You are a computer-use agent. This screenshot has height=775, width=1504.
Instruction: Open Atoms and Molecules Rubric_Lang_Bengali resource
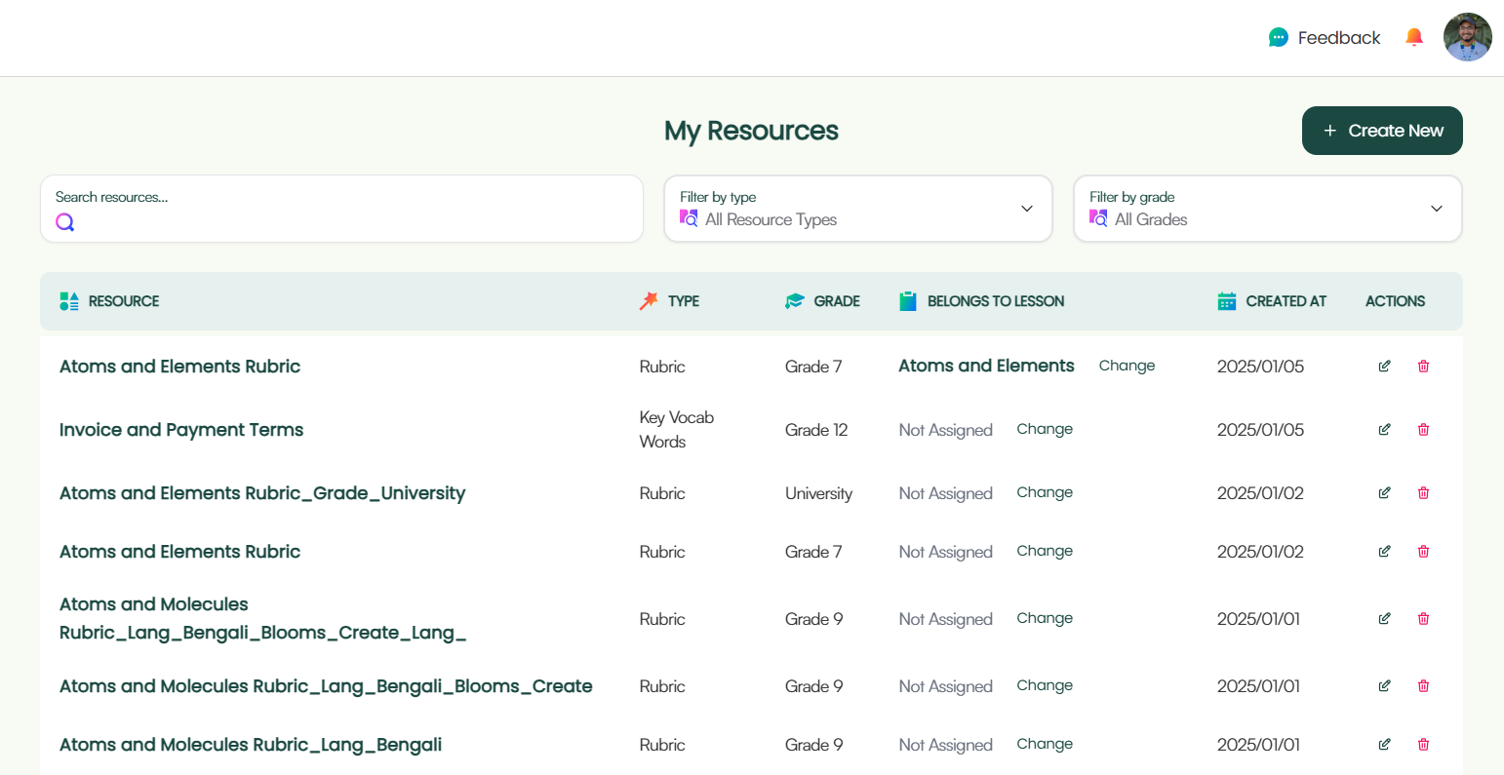251,745
